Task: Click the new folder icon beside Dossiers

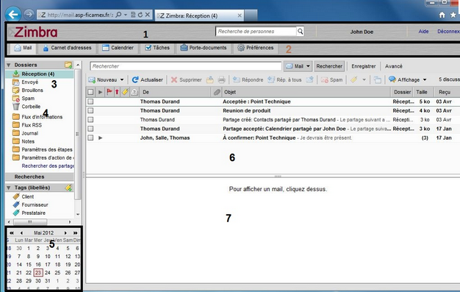Action: point(68,65)
